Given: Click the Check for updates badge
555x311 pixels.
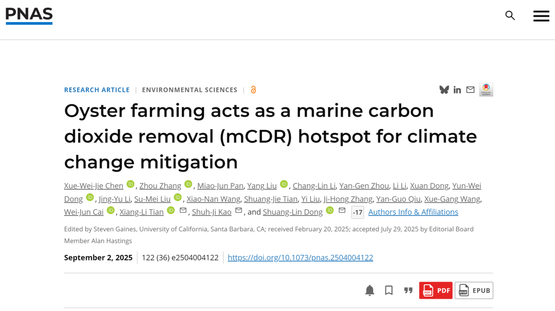Looking at the screenshot, I should coord(486,89).
